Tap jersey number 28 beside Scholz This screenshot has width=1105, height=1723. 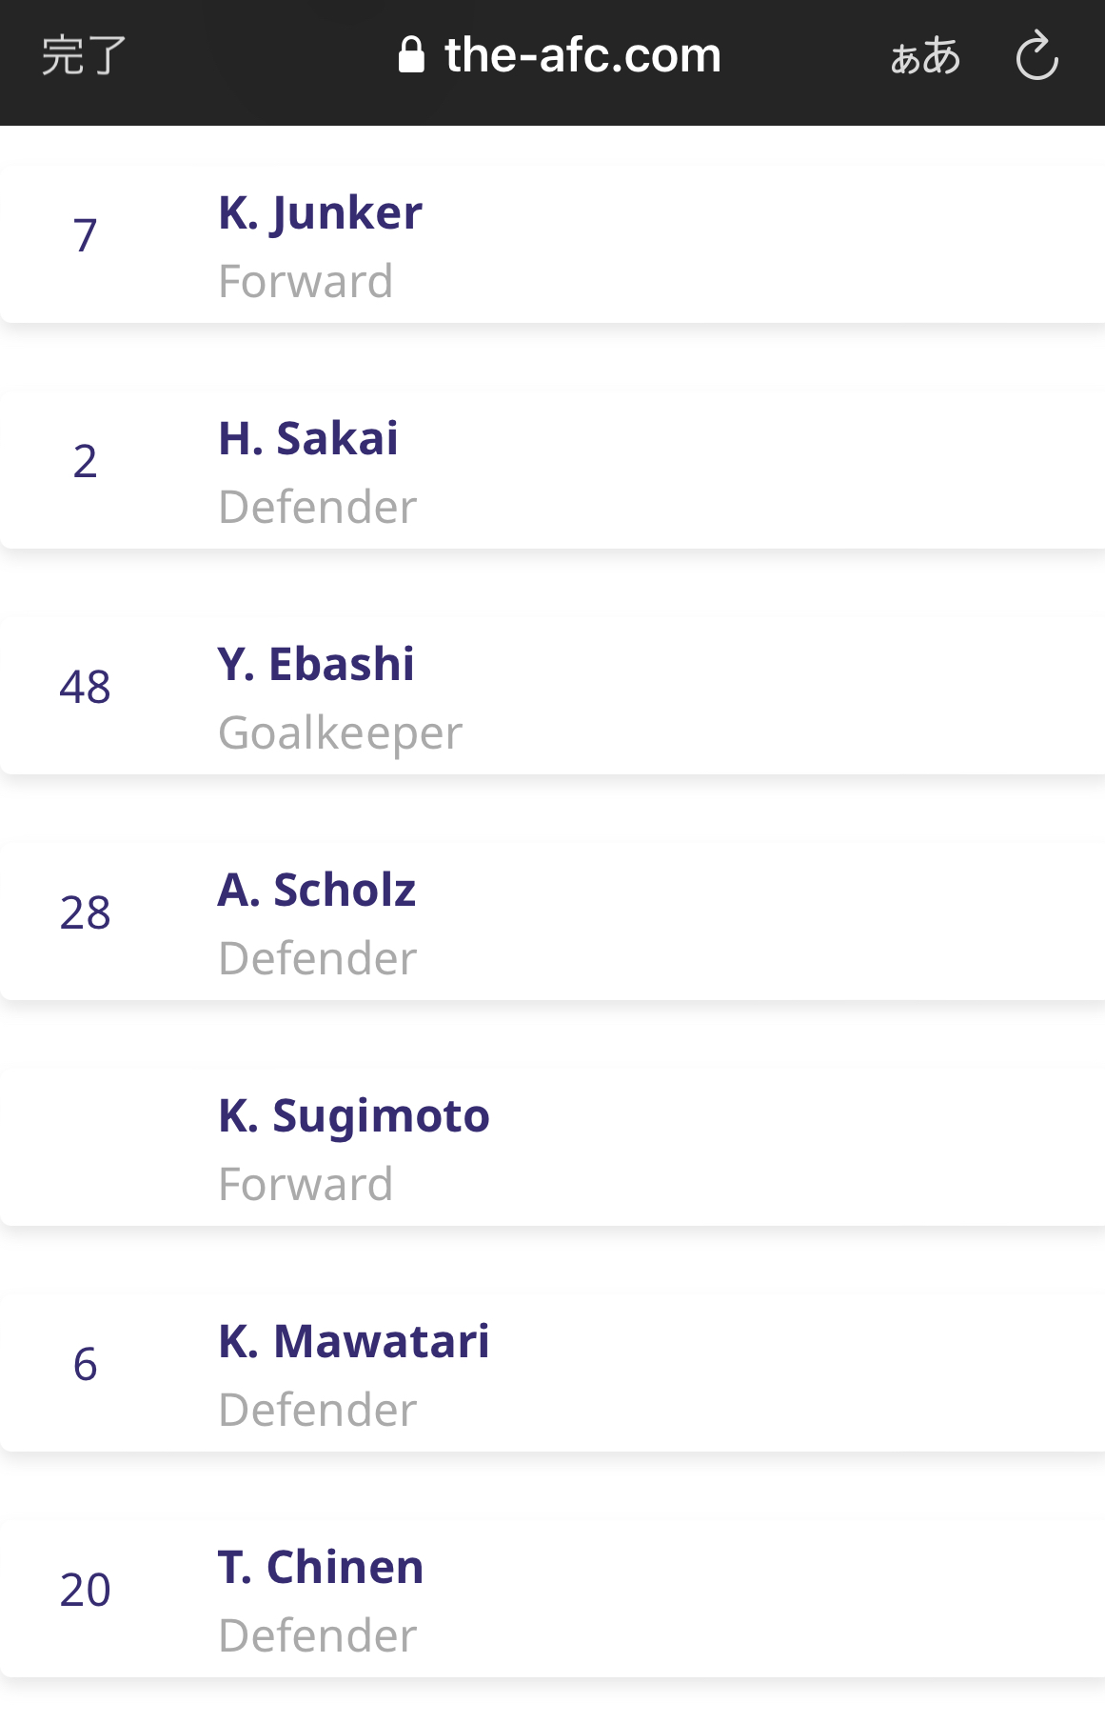coord(85,912)
